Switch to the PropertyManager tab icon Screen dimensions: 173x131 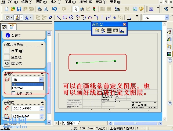[12, 27]
